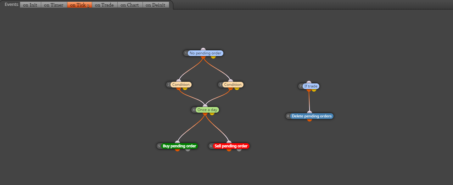Click the grey input connector above No pending order
Screen dimensions: 453x185
tap(203, 49)
